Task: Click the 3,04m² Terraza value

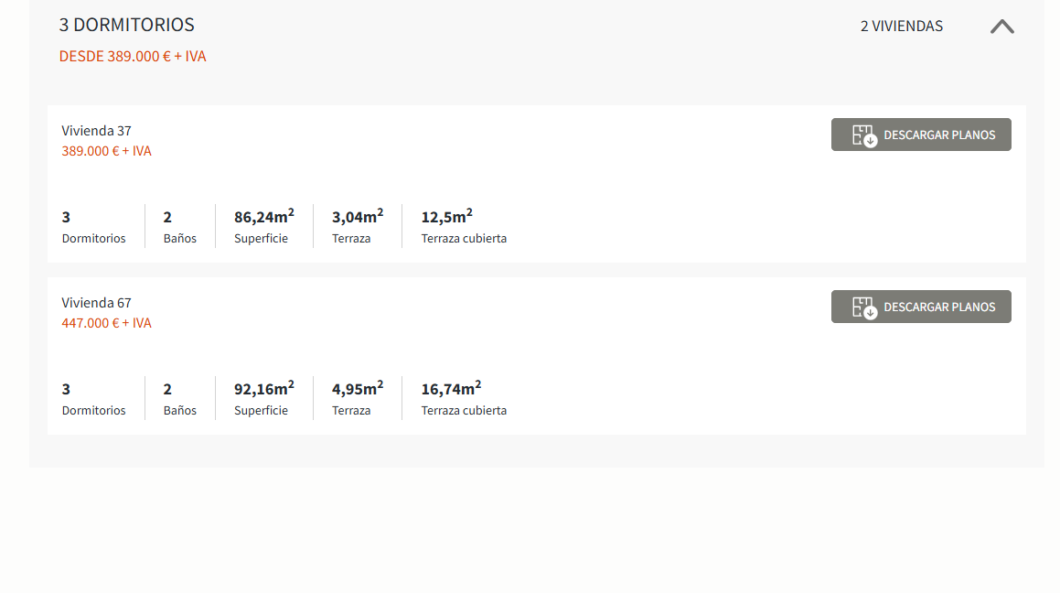Action: [357, 216]
